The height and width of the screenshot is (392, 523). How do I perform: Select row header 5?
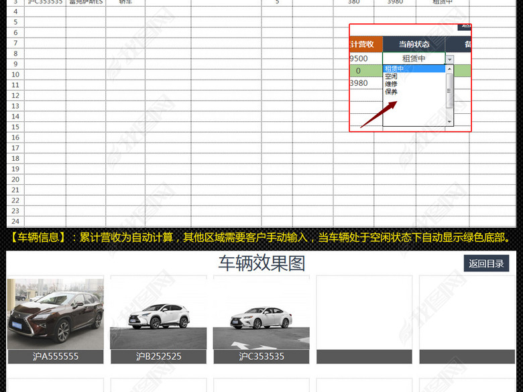click(15, 22)
